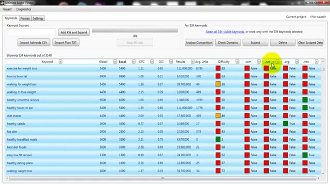The image size is (330, 185).
Task: Click the Analyze Competition button
Action: (x=199, y=43)
